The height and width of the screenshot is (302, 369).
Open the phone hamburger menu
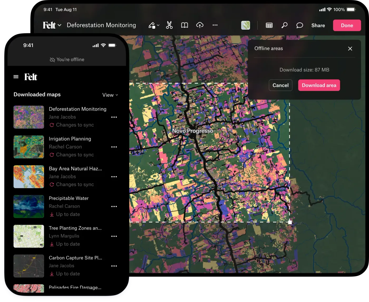(16, 77)
